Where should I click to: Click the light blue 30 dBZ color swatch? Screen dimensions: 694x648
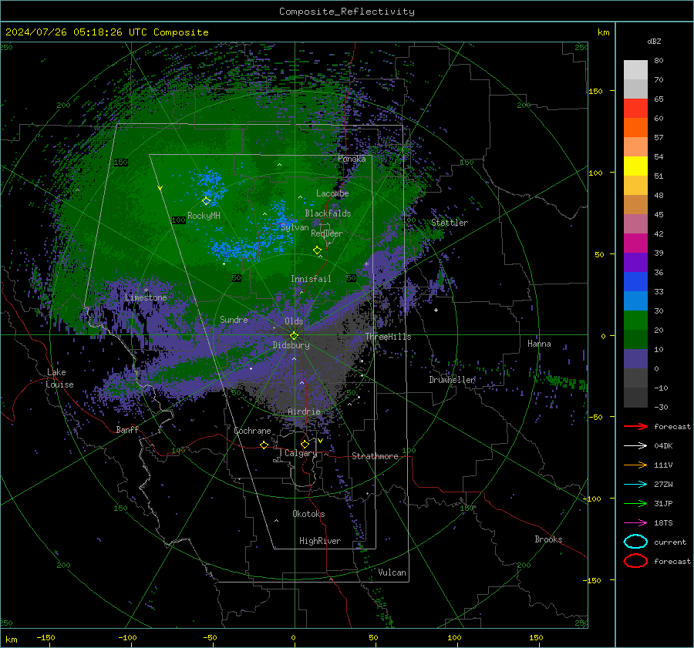(x=635, y=300)
